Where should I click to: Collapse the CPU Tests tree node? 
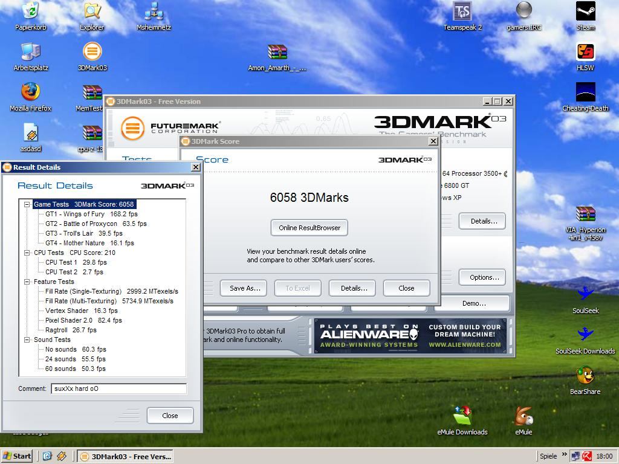pyautogui.click(x=27, y=253)
